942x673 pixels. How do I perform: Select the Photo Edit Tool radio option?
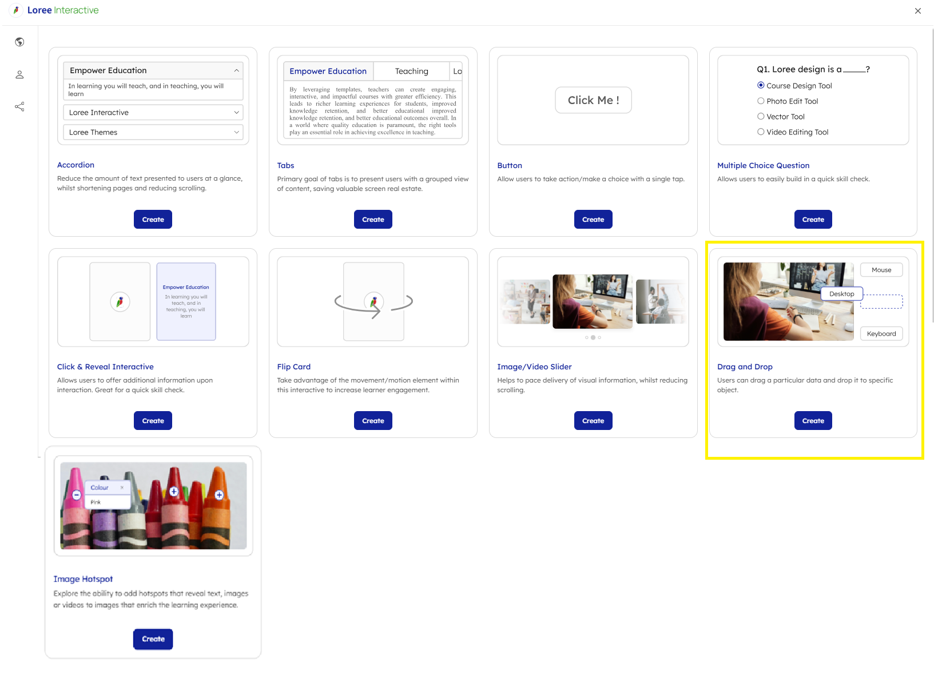click(761, 101)
